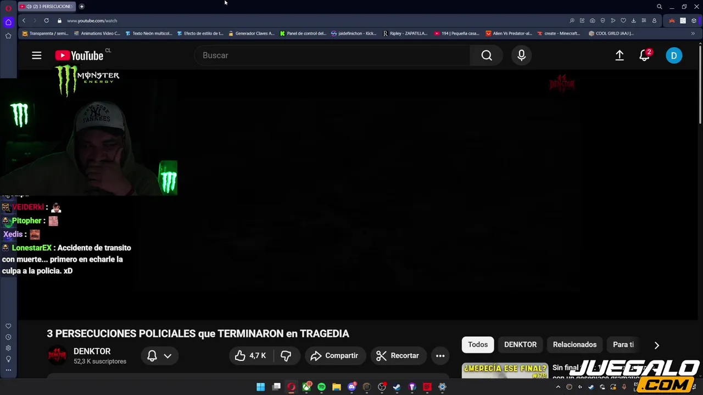The image size is (703, 395).
Task: Open the Transparenta / semi bookmark
Action: (x=45, y=33)
